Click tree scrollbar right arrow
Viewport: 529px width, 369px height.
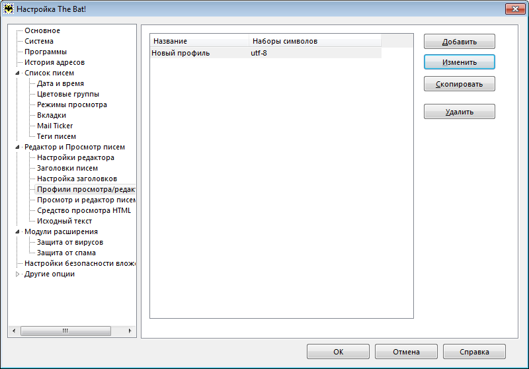point(130,331)
